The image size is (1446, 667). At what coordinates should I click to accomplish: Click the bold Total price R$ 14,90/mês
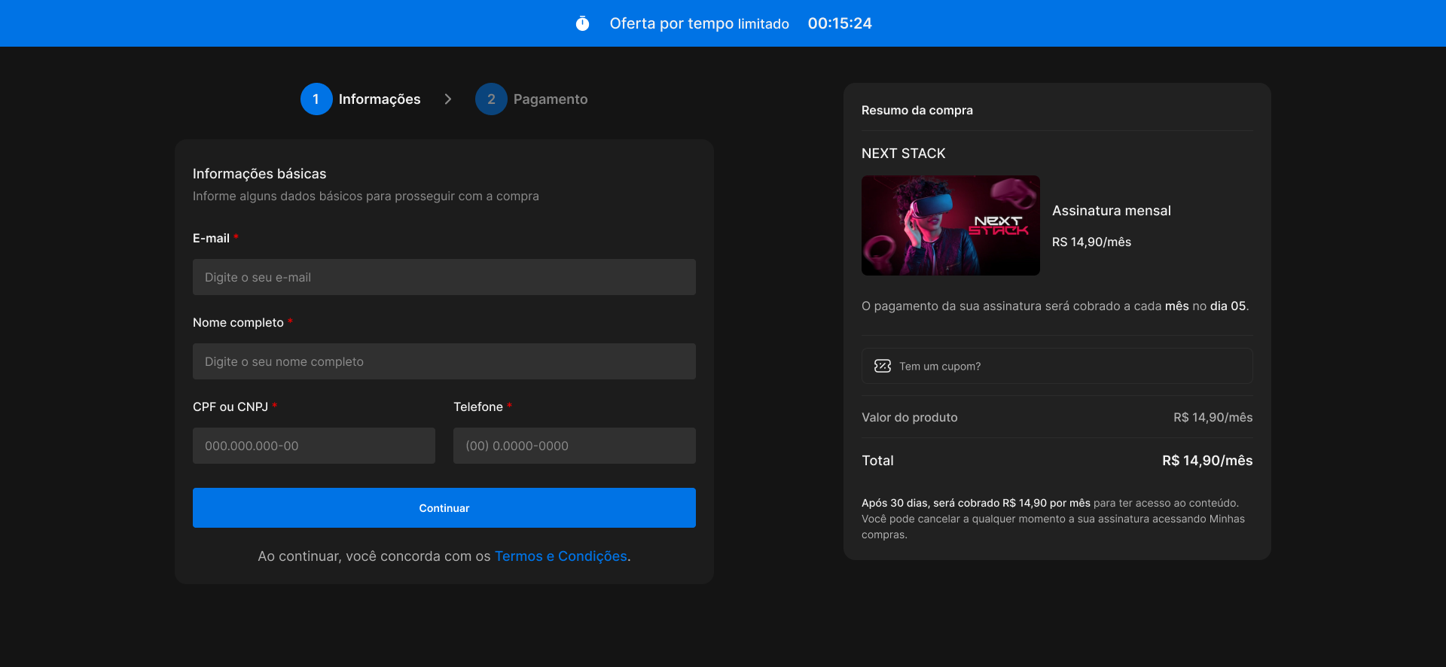(x=1207, y=461)
